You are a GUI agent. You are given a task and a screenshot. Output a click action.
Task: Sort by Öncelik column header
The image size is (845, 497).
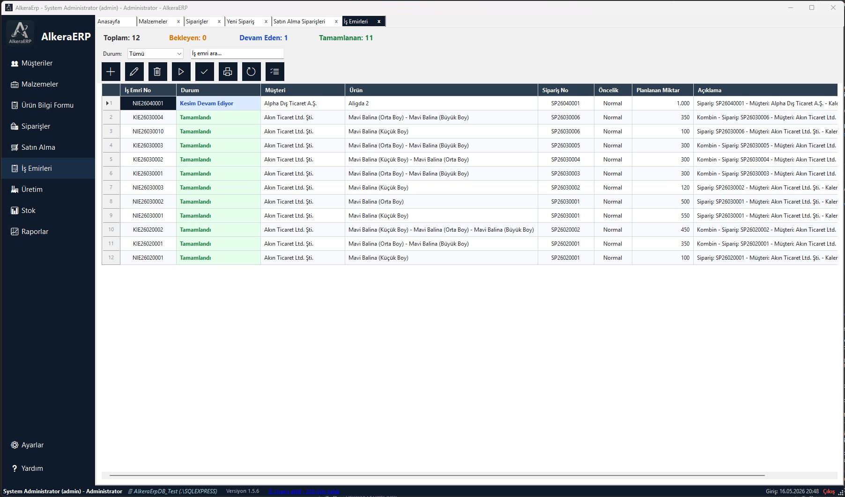tap(613, 90)
